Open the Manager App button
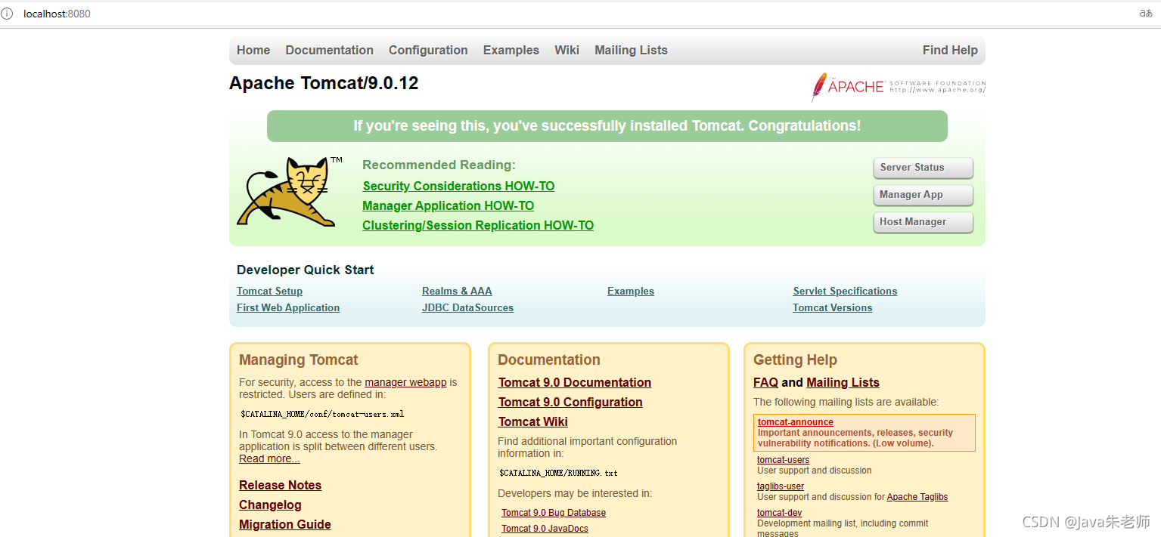The image size is (1161, 537). (x=923, y=195)
